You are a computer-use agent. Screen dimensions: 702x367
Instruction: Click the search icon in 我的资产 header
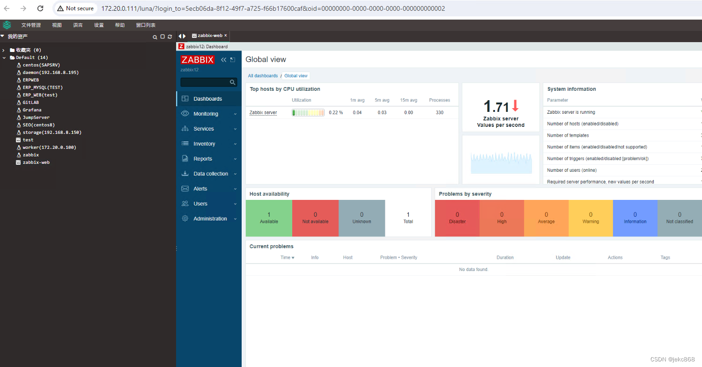pos(155,37)
